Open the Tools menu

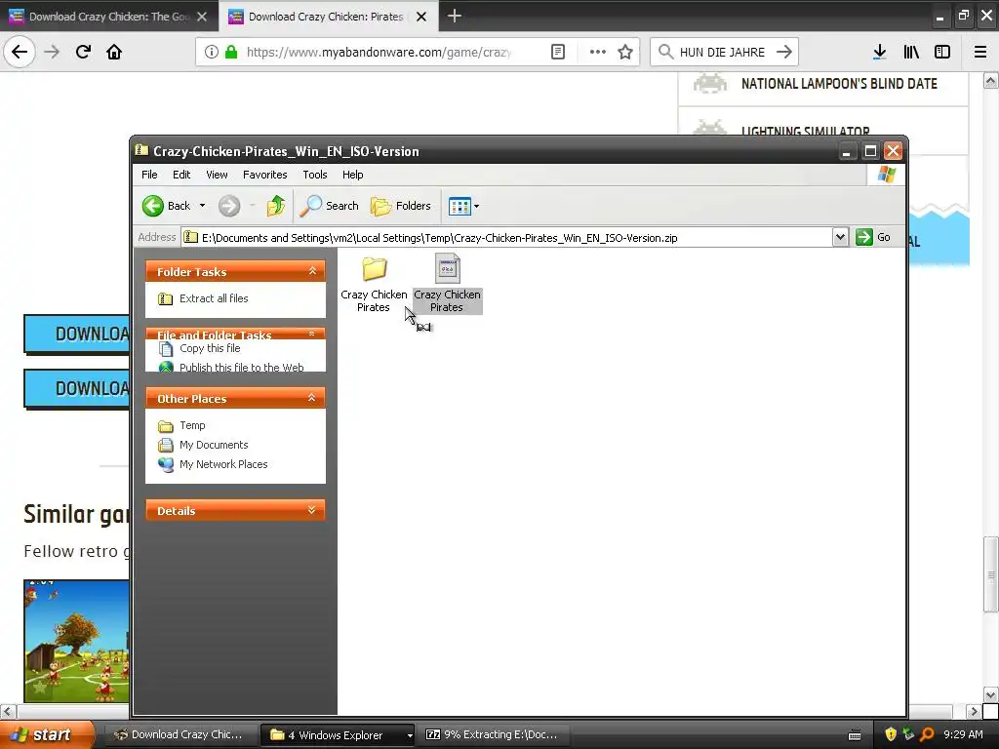click(315, 175)
